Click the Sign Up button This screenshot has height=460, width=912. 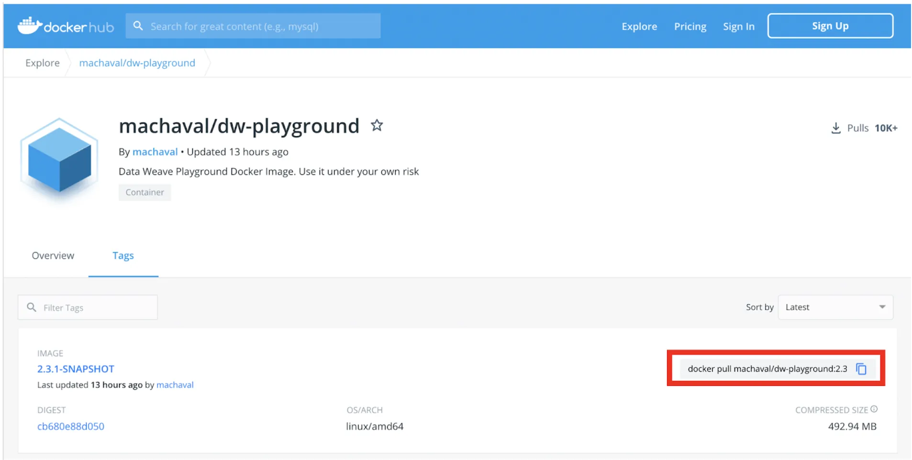pos(830,26)
